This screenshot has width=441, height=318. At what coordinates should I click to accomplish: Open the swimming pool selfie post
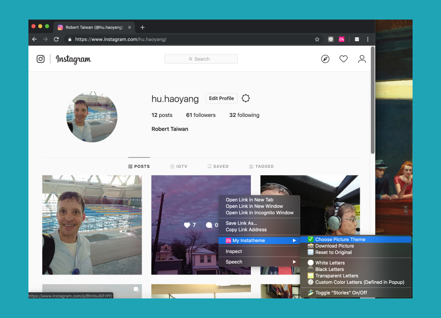point(92,225)
